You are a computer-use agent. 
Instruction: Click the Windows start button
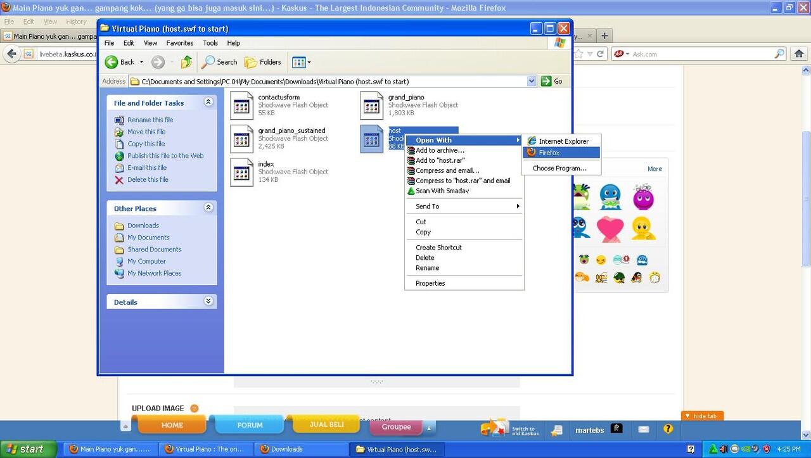click(x=29, y=449)
